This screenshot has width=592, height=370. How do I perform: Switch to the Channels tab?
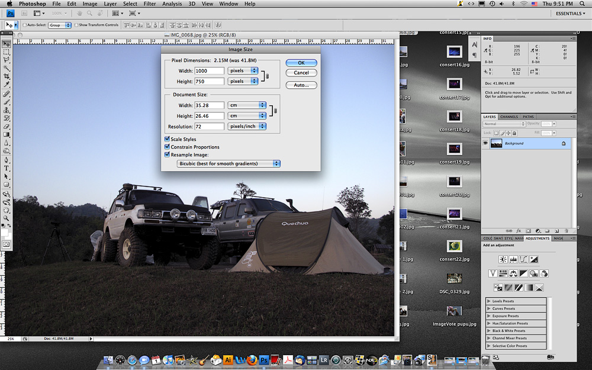click(x=509, y=117)
